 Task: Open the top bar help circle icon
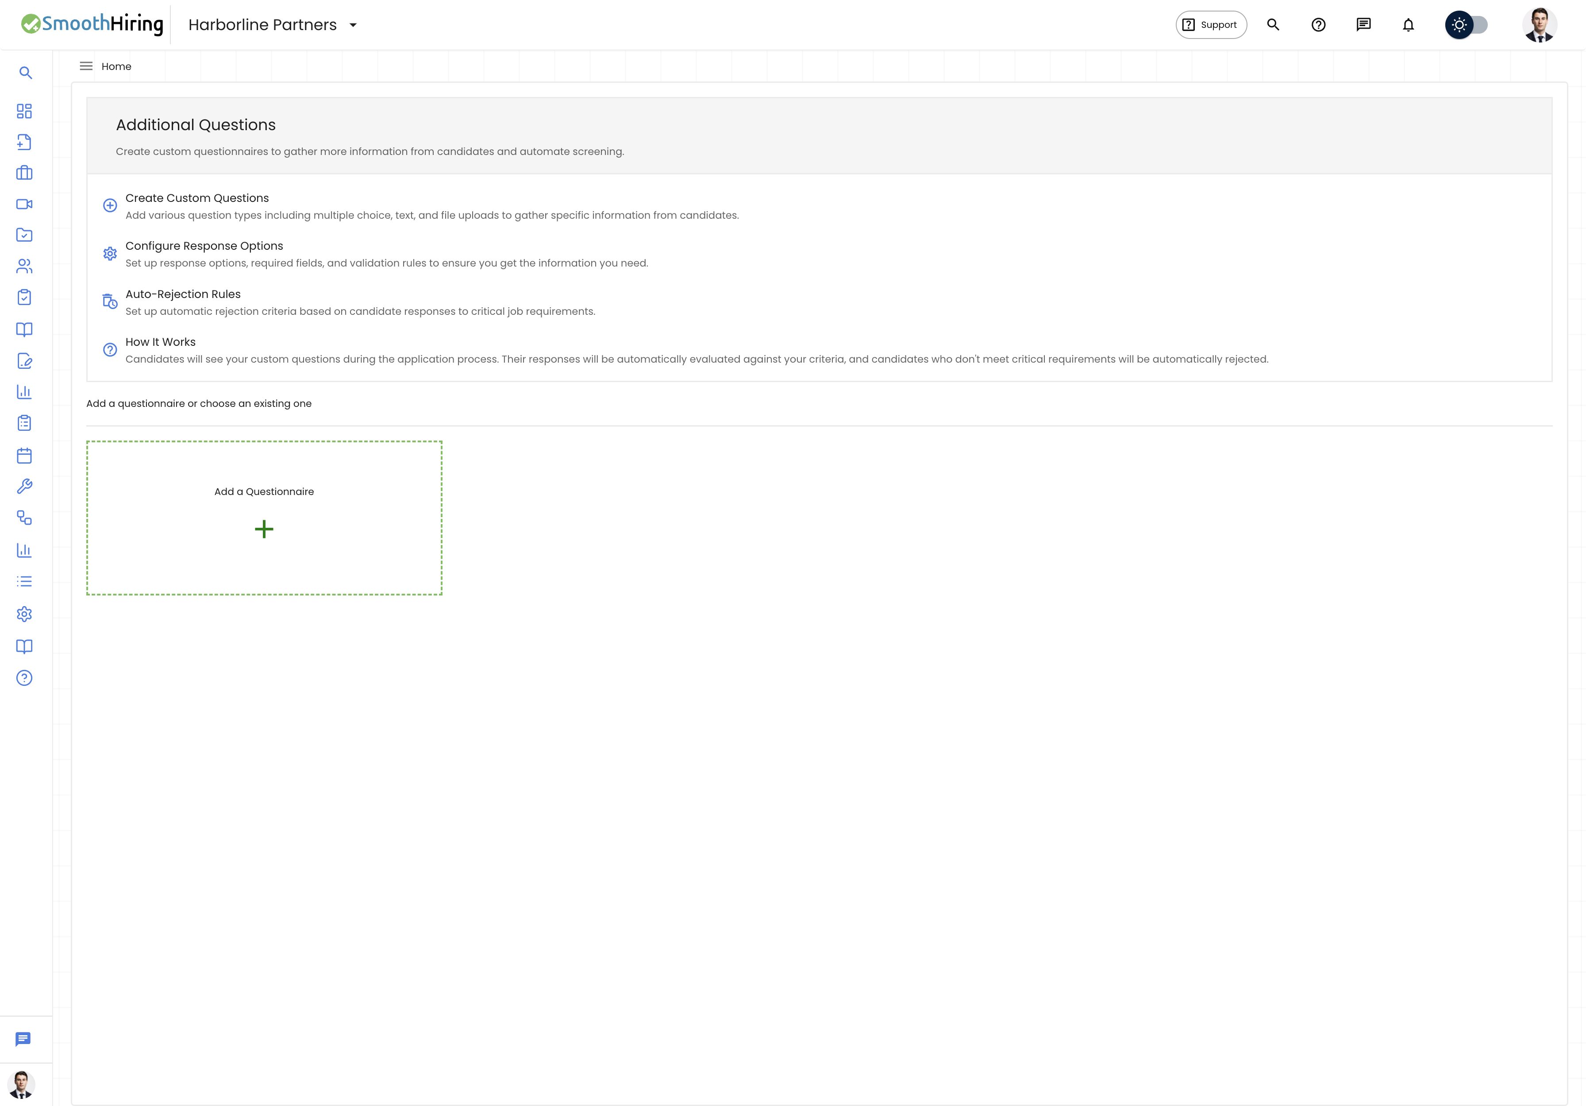pos(1318,25)
